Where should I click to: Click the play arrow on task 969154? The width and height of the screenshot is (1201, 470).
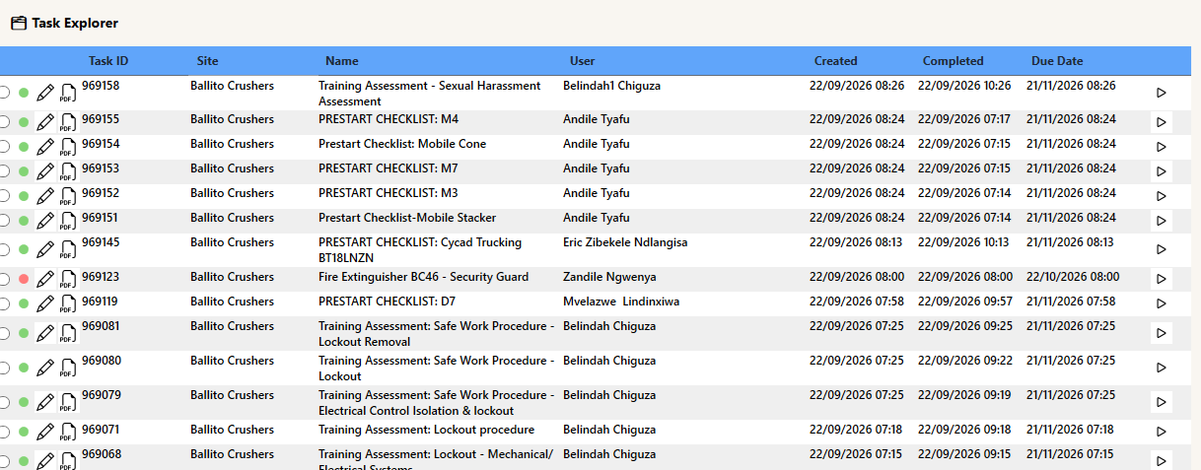(1161, 147)
